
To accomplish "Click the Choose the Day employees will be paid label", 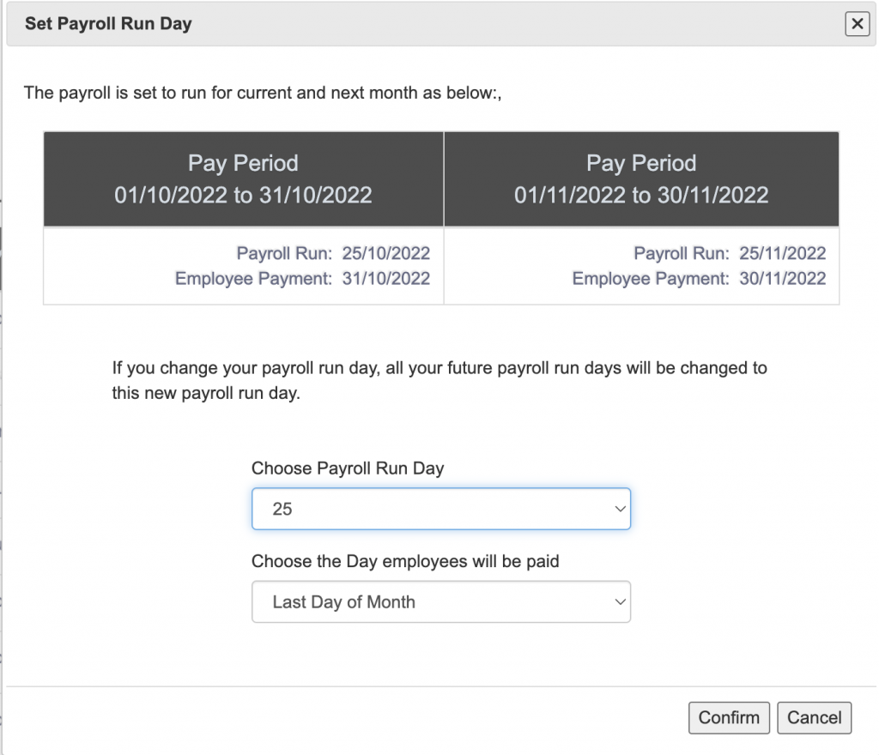I will pos(405,562).
